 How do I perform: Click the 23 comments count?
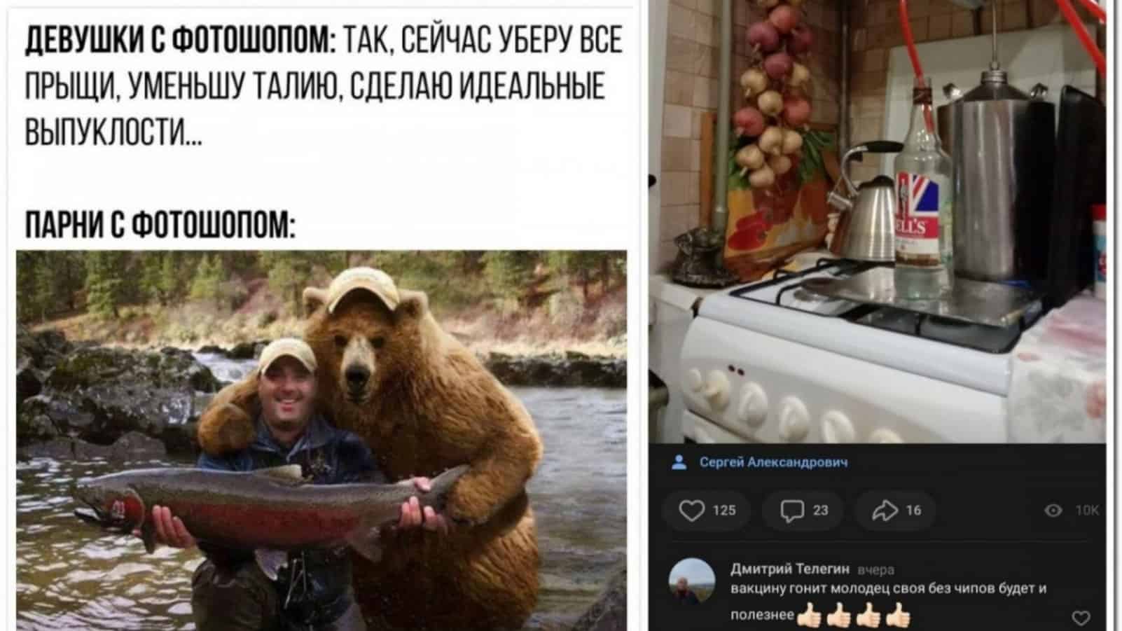click(x=821, y=511)
